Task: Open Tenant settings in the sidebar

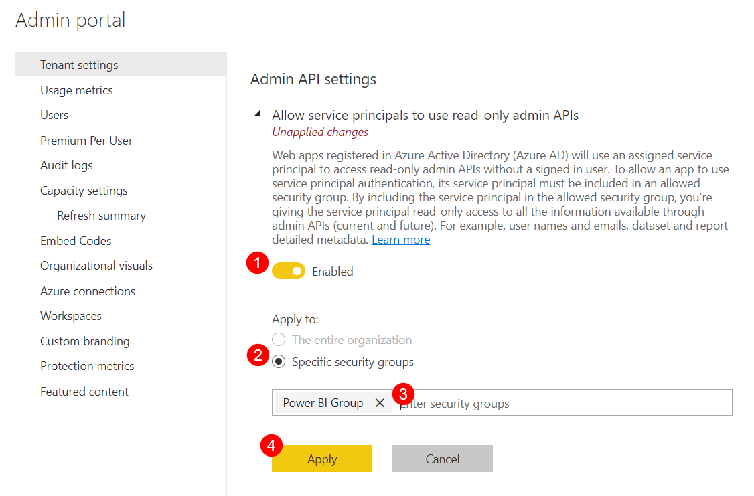Action: [78, 64]
